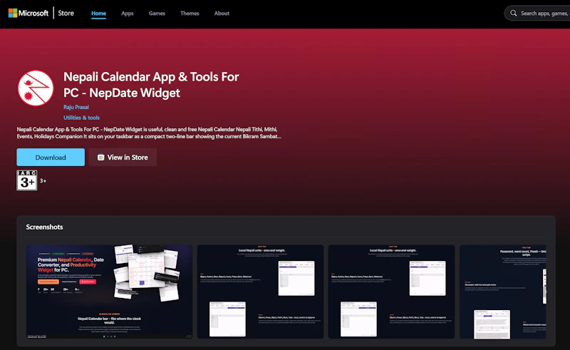The width and height of the screenshot is (570, 350).
Task: Click the Screenshots section heading
Action: coord(44,227)
